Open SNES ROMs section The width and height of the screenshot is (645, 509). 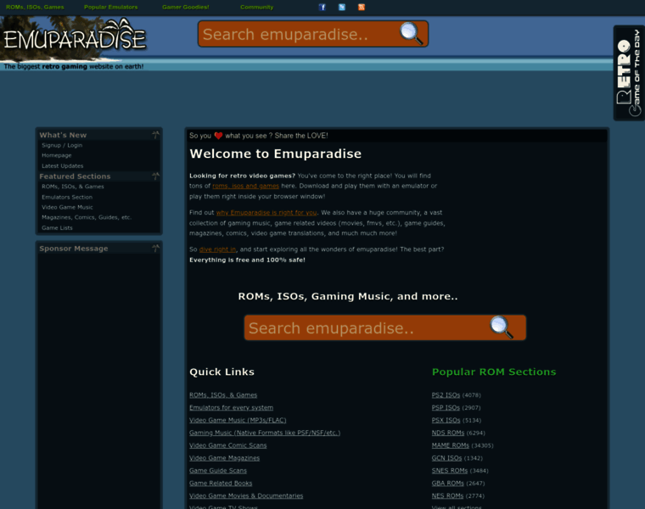pos(450,471)
